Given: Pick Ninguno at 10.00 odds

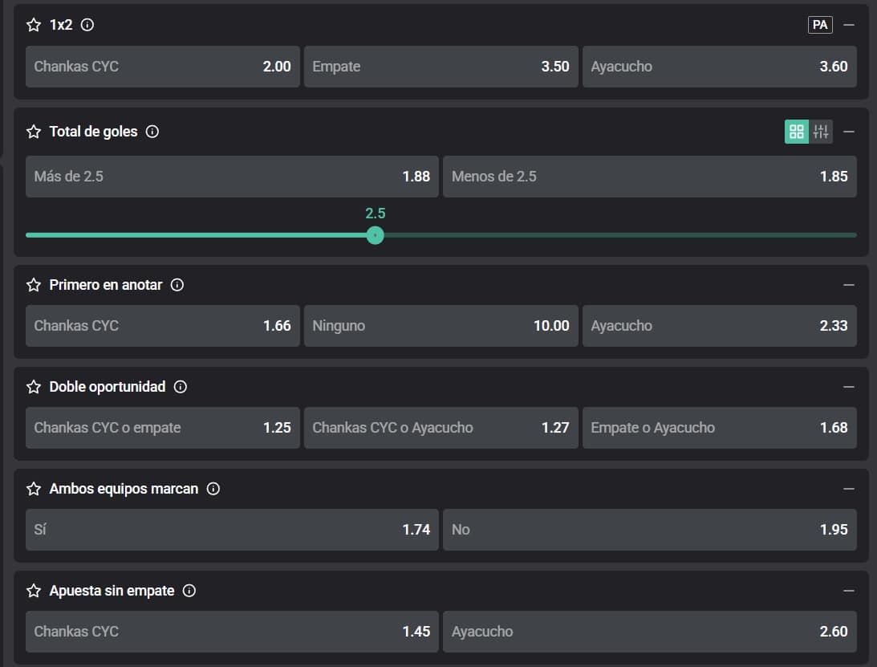Looking at the screenshot, I should pos(441,326).
